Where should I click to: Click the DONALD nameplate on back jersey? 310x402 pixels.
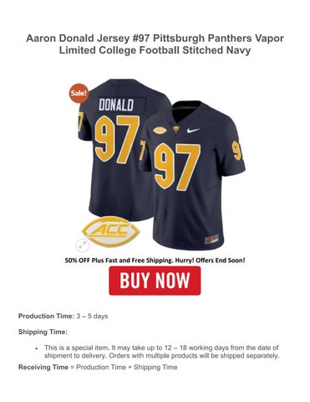pyautogui.click(x=116, y=106)
